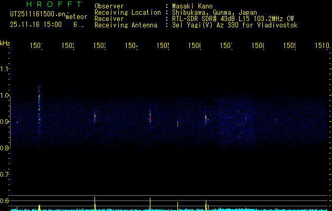Click the 1510 time axis label
Screen dimensions: 332x211
322,45
